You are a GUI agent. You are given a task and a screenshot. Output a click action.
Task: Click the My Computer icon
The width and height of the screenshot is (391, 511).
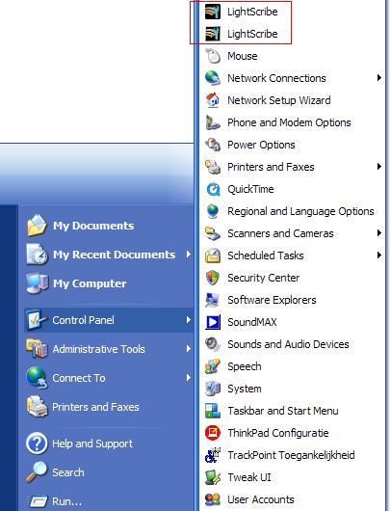coord(37,283)
